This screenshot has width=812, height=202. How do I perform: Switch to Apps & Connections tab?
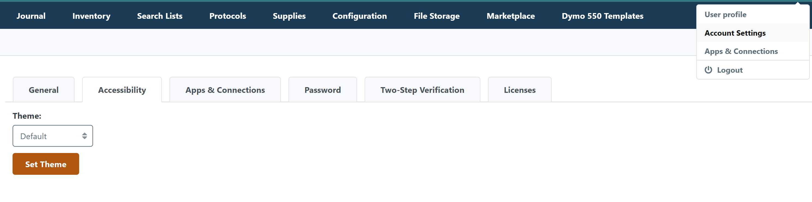click(x=225, y=90)
